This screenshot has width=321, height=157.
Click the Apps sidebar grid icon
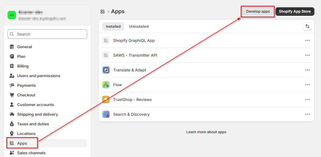coord(12,143)
